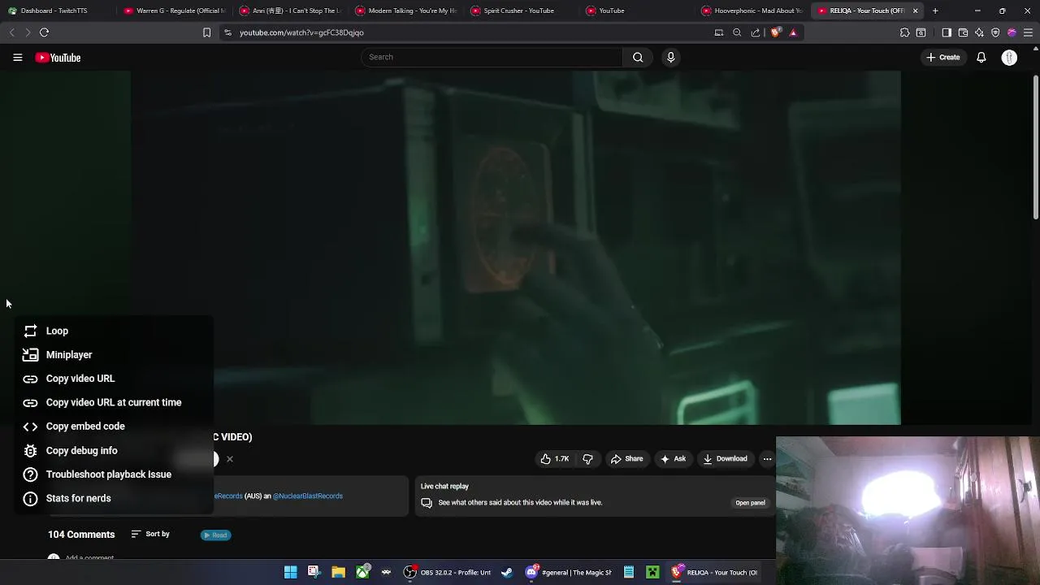Open Brave Shields lion icon
The height and width of the screenshot is (585, 1040).
coord(775,32)
